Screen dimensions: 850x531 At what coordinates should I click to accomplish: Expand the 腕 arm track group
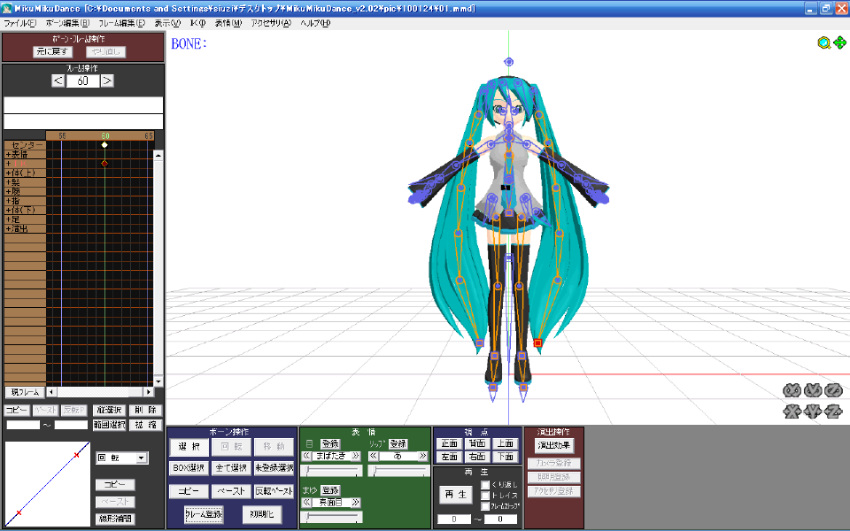click(8, 191)
